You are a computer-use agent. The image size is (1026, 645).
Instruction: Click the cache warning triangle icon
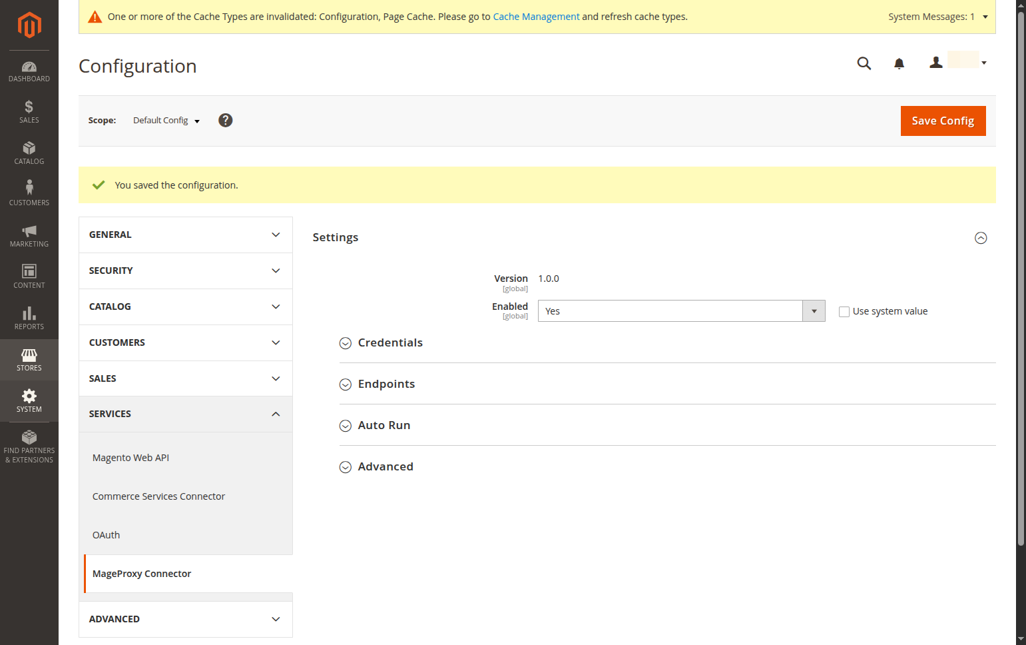tap(95, 17)
